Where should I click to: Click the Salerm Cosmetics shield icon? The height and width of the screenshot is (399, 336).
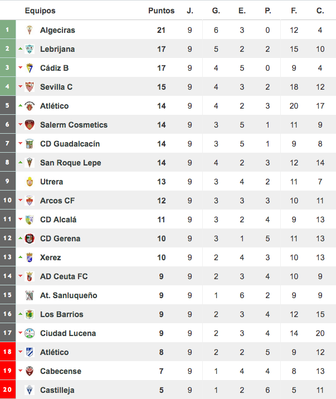pyautogui.click(x=30, y=125)
